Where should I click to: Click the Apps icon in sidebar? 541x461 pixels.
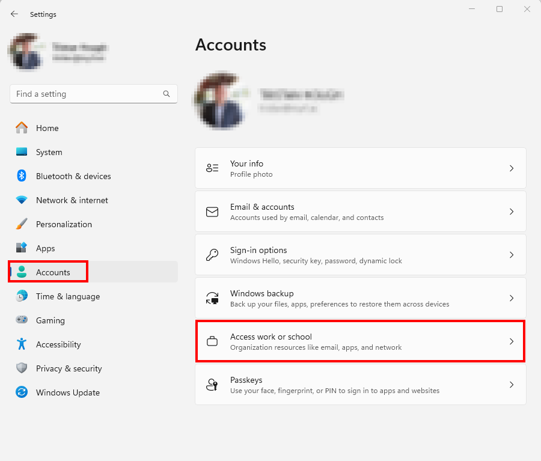pyautogui.click(x=22, y=248)
